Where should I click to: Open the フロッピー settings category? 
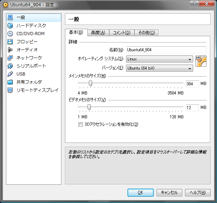[34, 42]
